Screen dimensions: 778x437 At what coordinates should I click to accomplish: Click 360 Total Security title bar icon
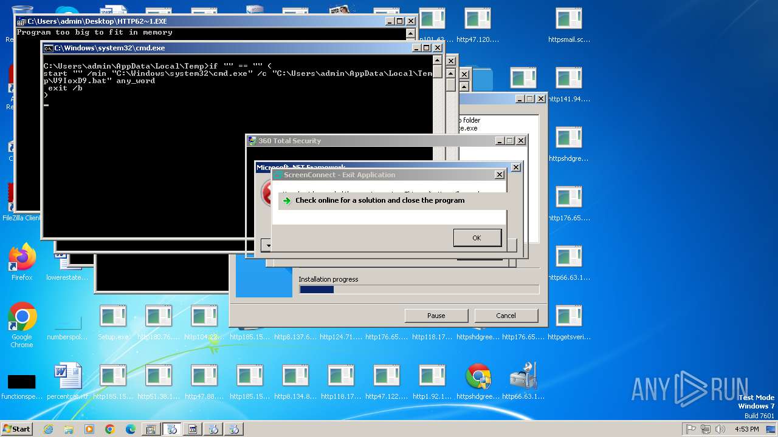252,141
